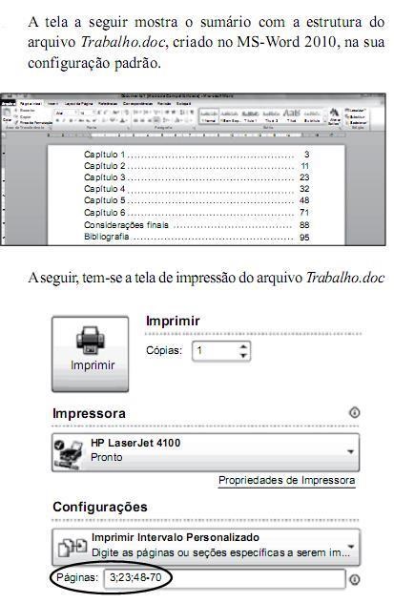Click the custom range pages icon
The height and width of the screenshot is (603, 394).
point(73,548)
